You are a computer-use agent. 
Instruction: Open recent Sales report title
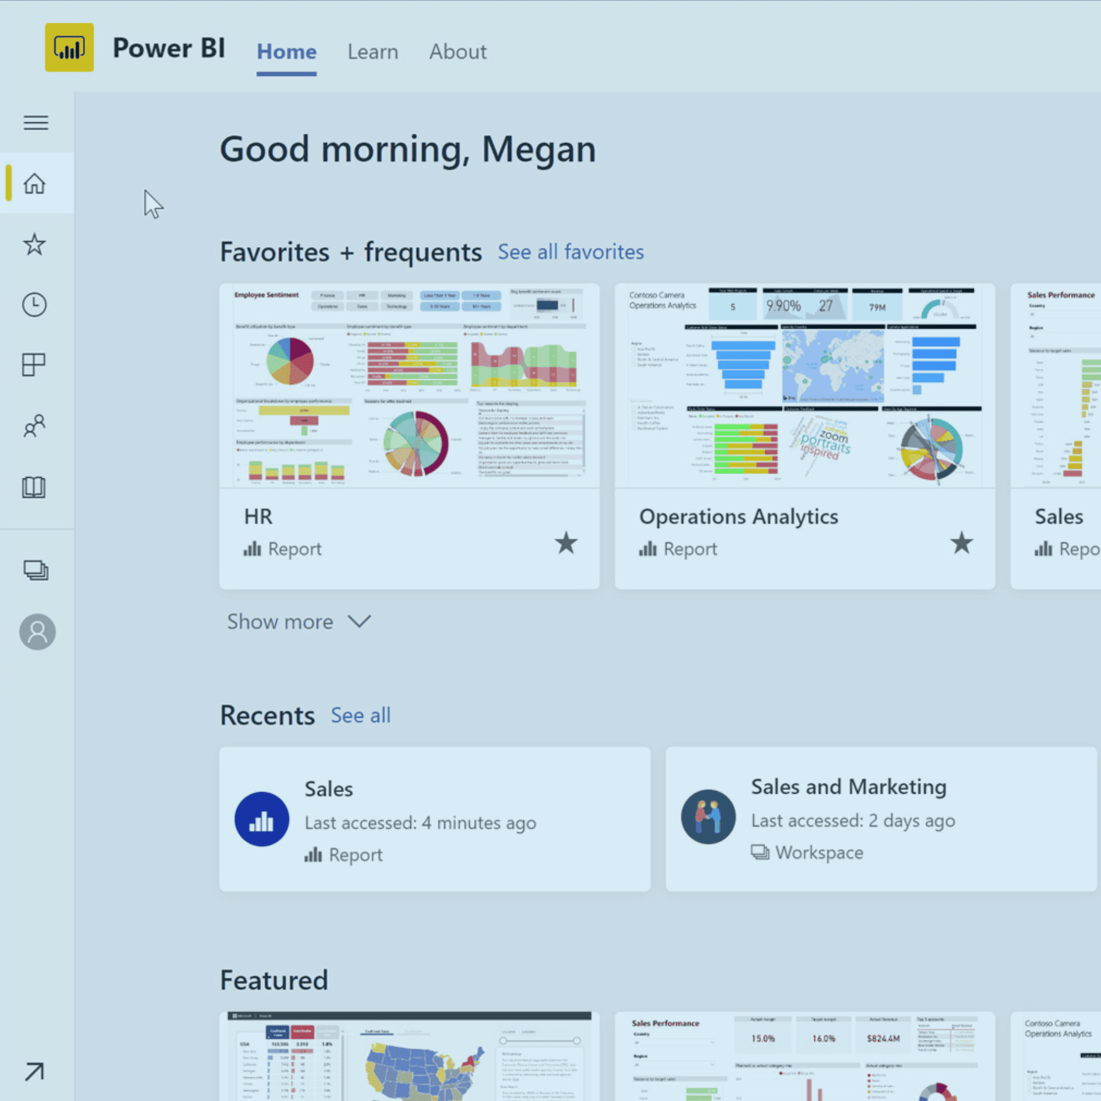(328, 789)
